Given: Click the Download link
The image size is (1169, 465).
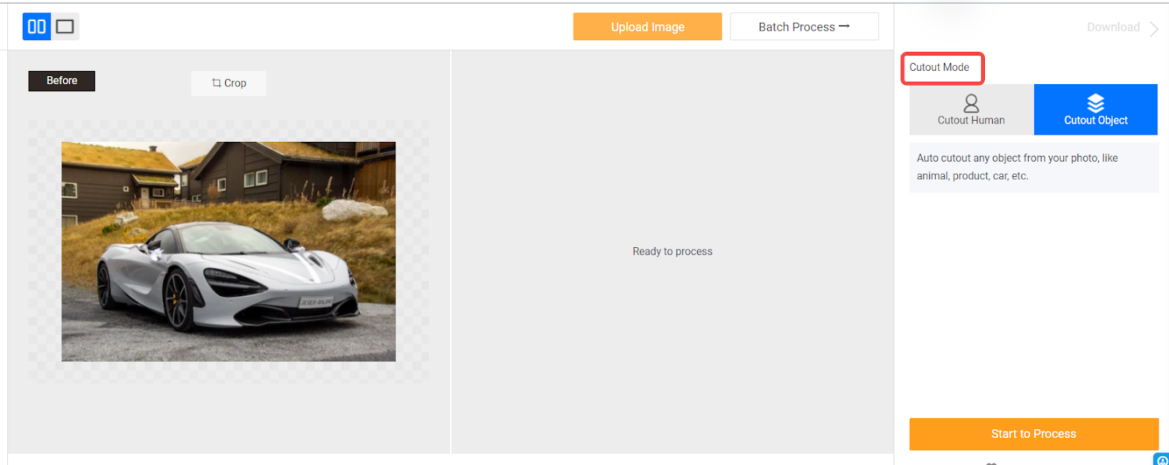Looking at the screenshot, I should 1113,27.
